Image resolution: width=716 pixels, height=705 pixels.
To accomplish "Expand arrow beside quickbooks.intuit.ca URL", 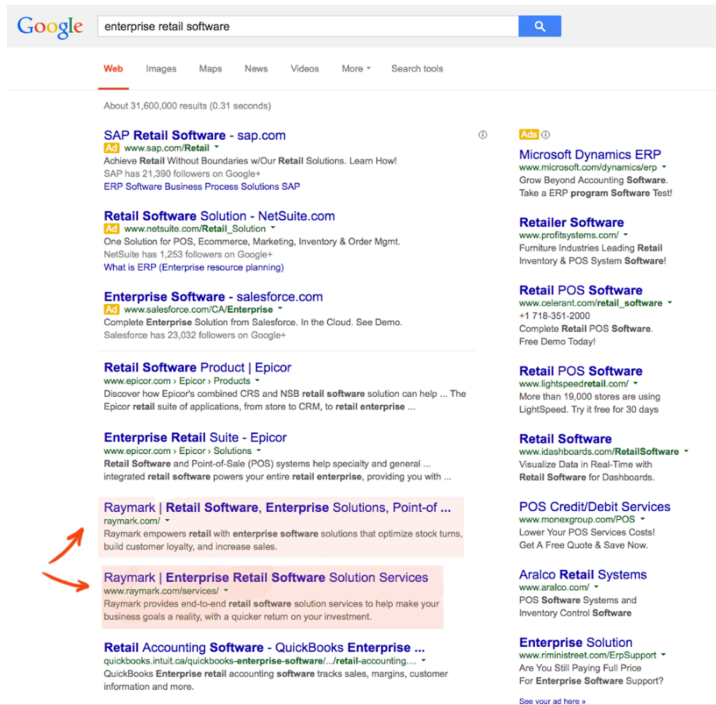I will click(x=424, y=660).
